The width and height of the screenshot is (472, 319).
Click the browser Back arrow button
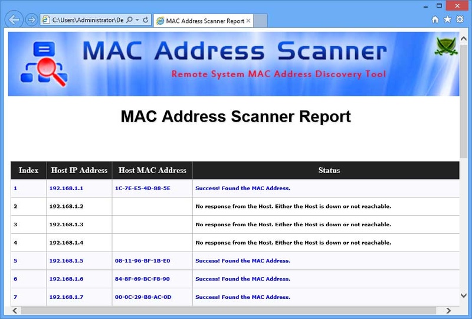click(x=14, y=20)
